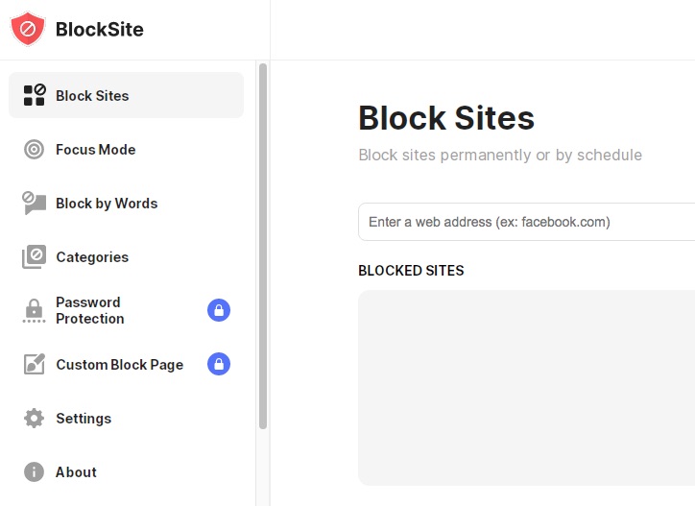Click the empty Blocked Sites list area

pyautogui.click(x=527, y=388)
